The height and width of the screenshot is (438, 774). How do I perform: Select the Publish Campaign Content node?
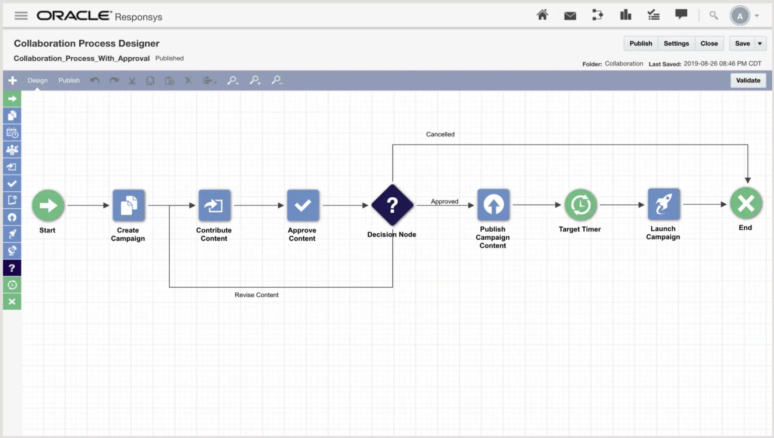493,205
